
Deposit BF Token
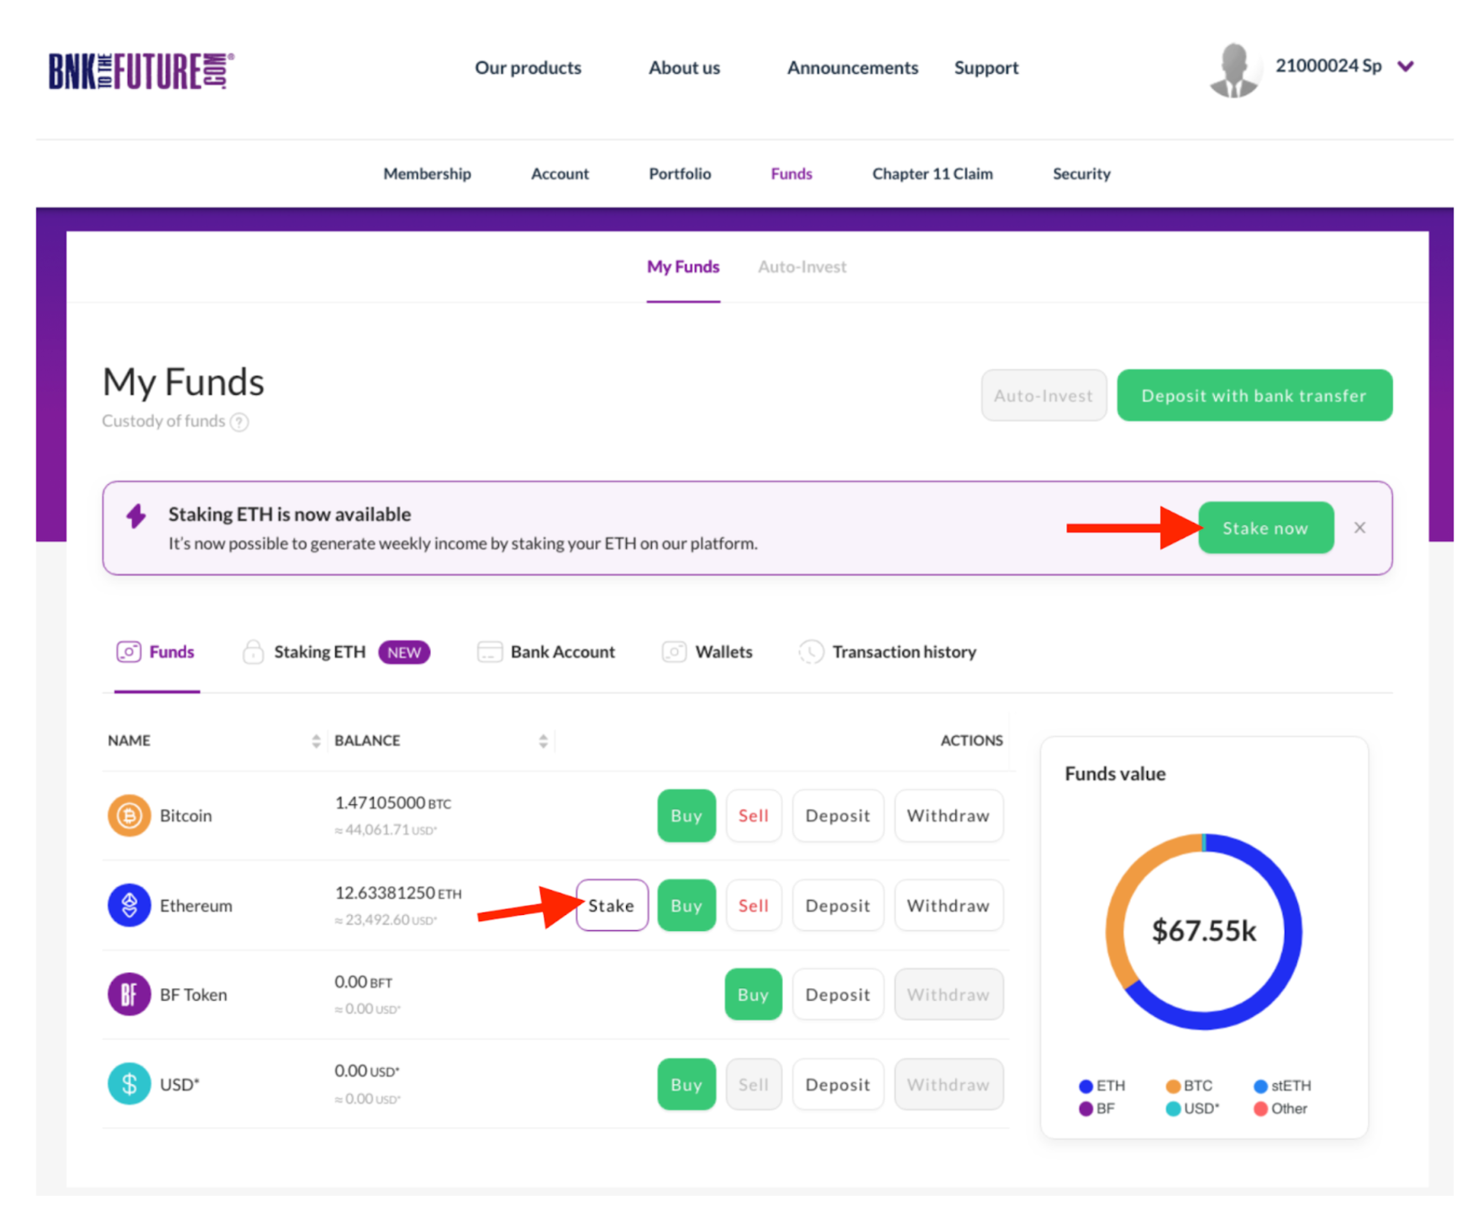pos(838,995)
